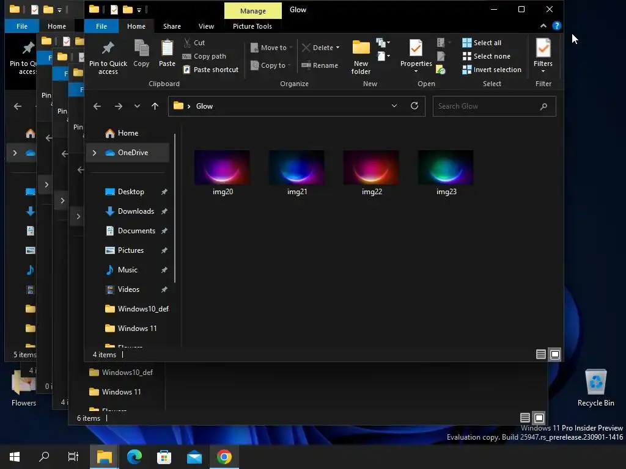The image size is (626, 469).
Task: Switch Glow window to large thumbnails view
Action: click(555, 355)
